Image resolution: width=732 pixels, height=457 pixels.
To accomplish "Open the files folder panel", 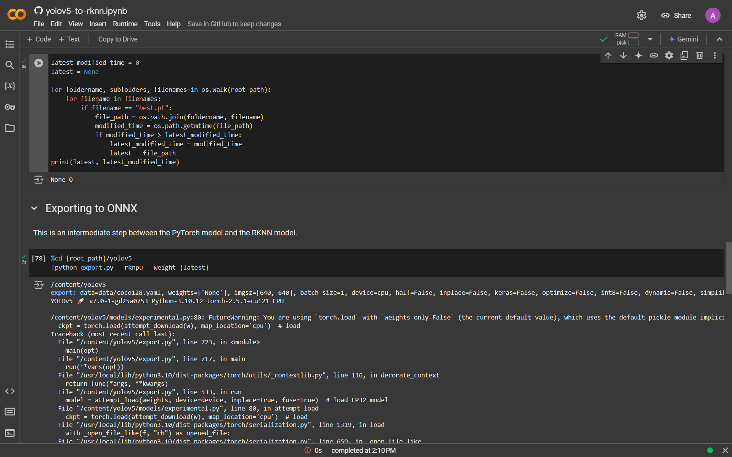I will (x=10, y=128).
